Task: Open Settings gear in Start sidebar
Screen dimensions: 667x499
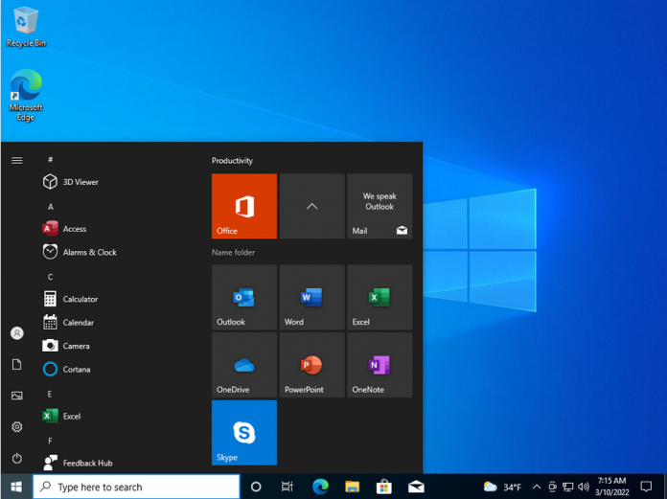Action: tap(17, 427)
